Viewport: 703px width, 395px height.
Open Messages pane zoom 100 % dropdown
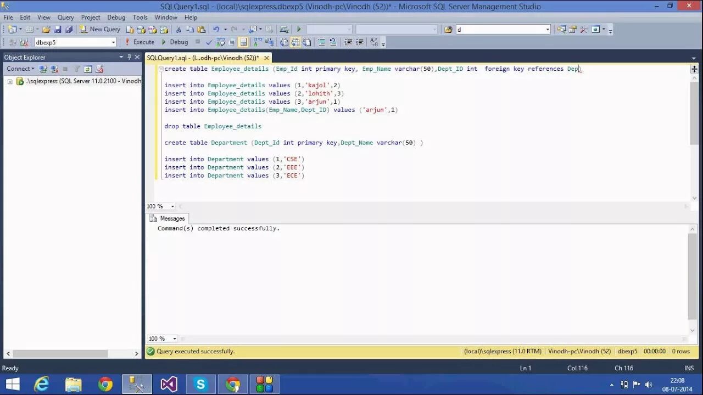[x=175, y=338]
